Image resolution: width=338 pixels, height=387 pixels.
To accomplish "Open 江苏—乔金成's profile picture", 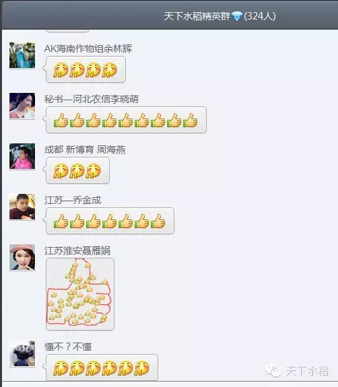I will pyautogui.click(x=22, y=207).
